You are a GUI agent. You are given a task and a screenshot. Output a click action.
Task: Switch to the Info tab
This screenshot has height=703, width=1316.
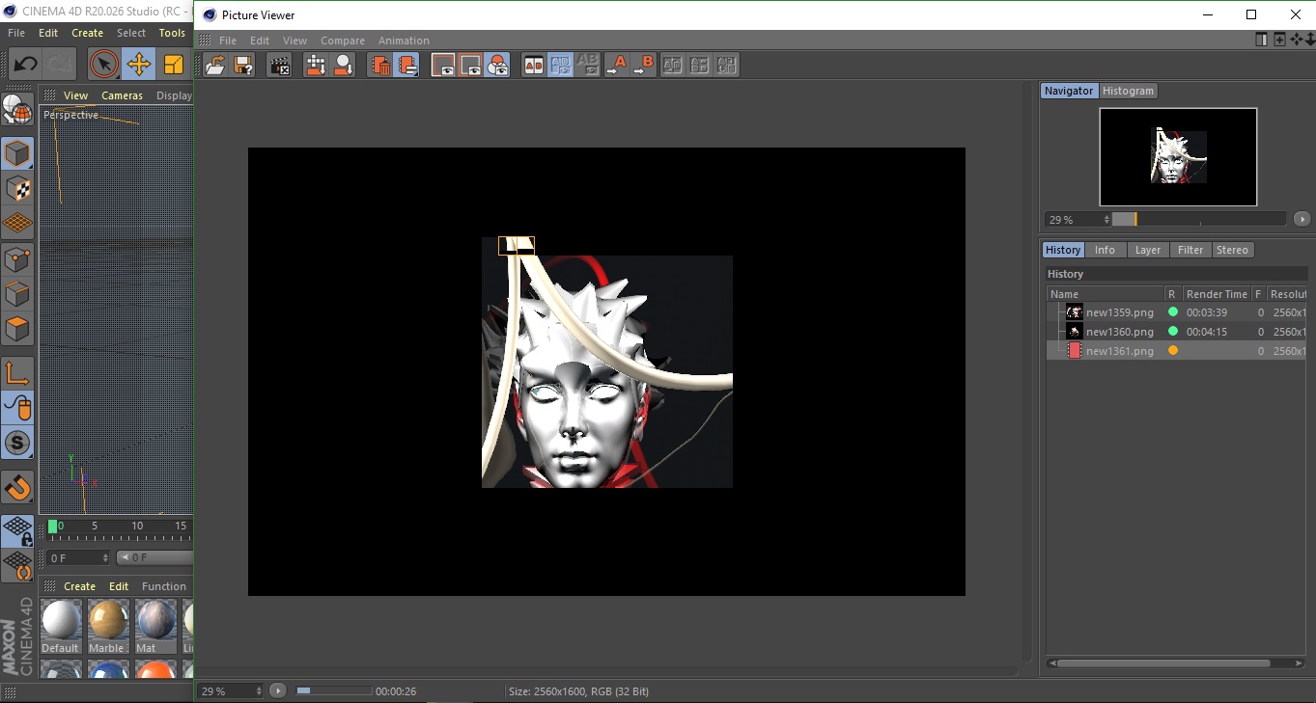click(x=1105, y=250)
